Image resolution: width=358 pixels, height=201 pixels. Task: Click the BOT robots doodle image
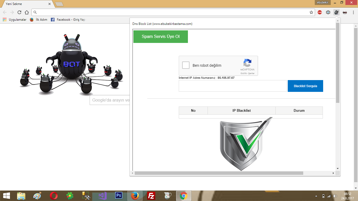click(x=72, y=64)
